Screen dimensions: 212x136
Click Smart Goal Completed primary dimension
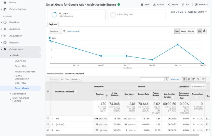(74, 74)
